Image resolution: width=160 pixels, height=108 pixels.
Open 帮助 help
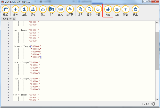coord(126,11)
